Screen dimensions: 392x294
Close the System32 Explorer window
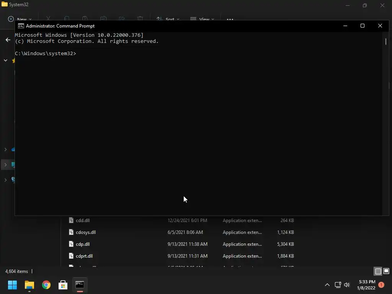[x=382, y=5]
